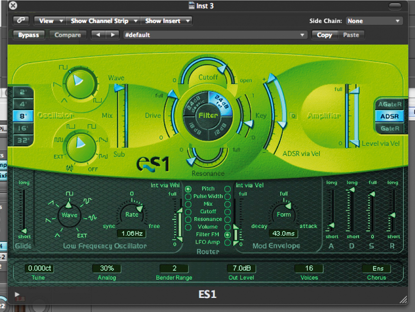Screen dimensions: 415x312
Task: Select left Cutoff radio button in Router
Action: [x=188, y=212]
